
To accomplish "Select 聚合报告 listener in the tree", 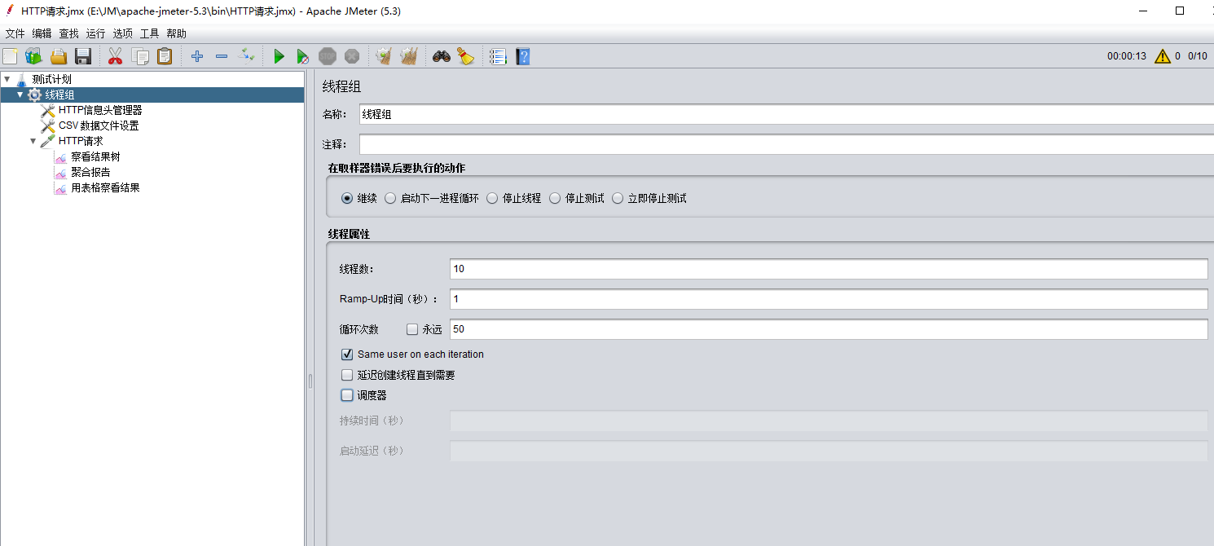I will click(x=90, y=172).
